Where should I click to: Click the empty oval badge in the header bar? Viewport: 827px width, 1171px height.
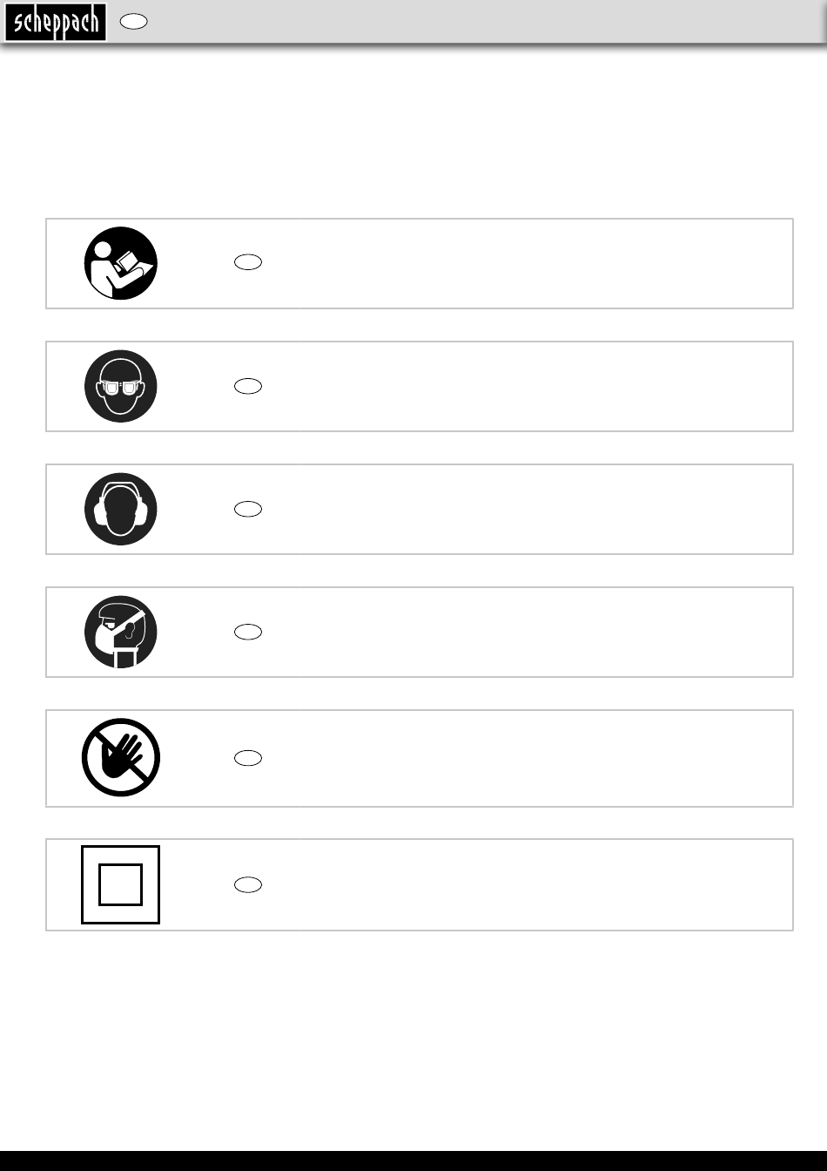tap(132, 23)
